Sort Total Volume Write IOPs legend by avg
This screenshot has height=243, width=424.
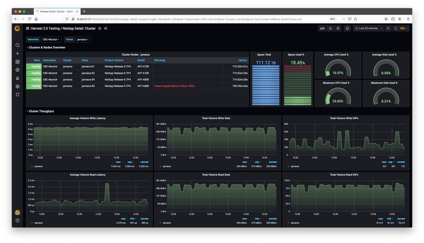point(391,162)
